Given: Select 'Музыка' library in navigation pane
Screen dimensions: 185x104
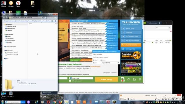Looking at the screenshot, I should click(9, 42).
